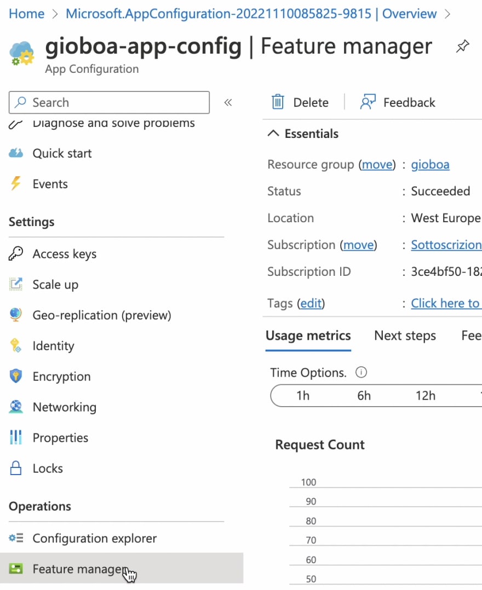
Task: Collapse the sidebar with the double-chevron
Action: click(228, 102)
